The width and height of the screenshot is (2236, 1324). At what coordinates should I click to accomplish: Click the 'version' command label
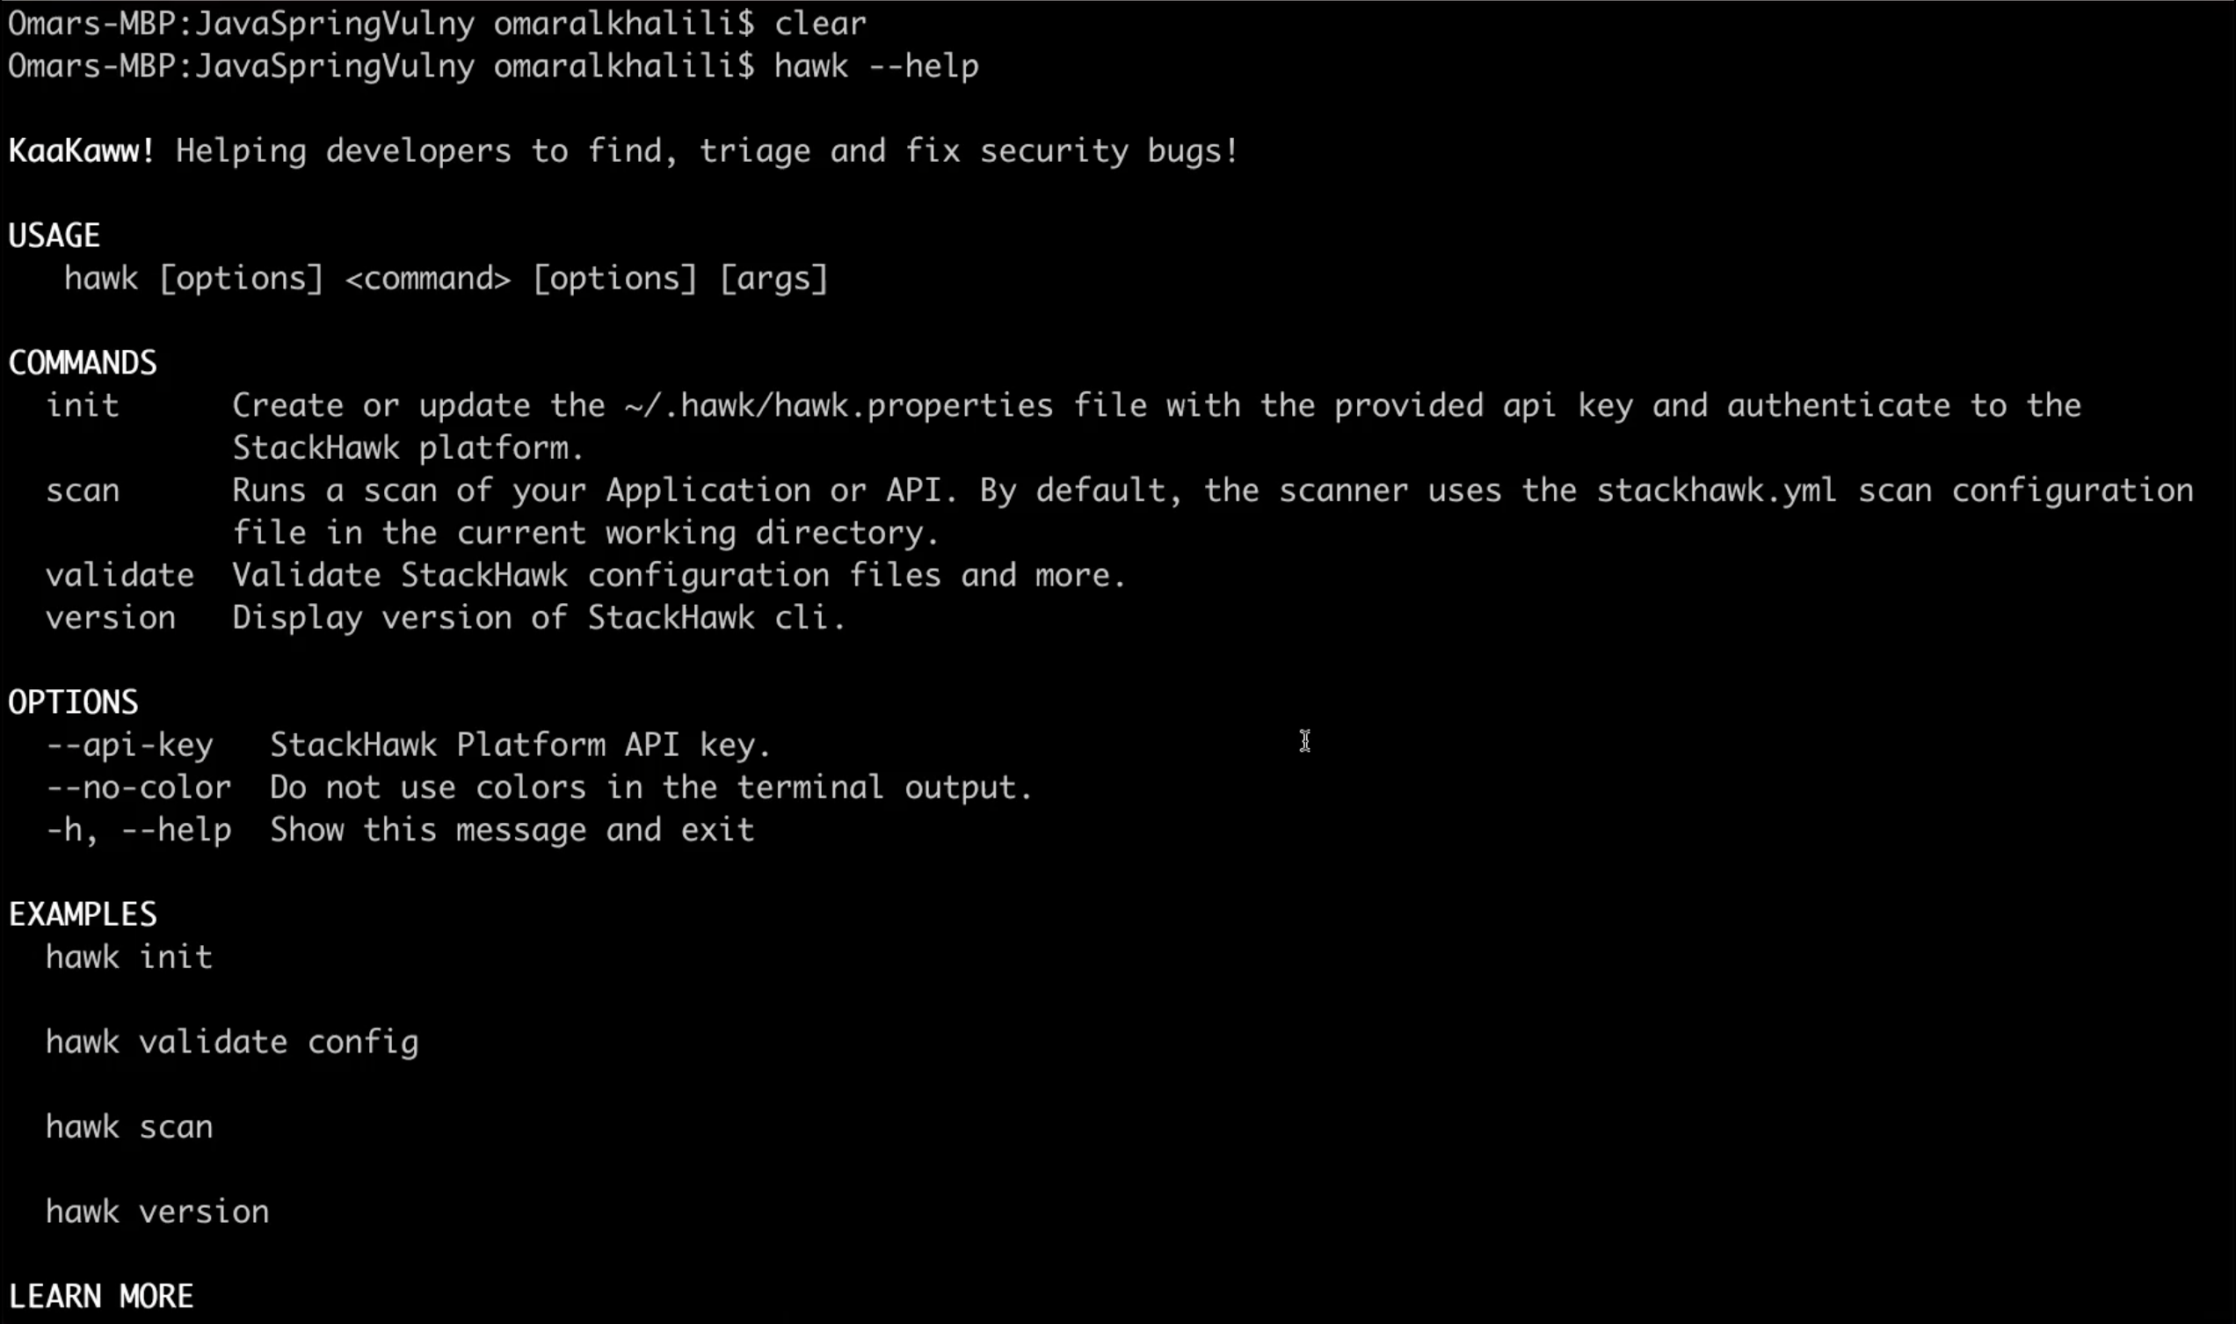click(110, 616)
